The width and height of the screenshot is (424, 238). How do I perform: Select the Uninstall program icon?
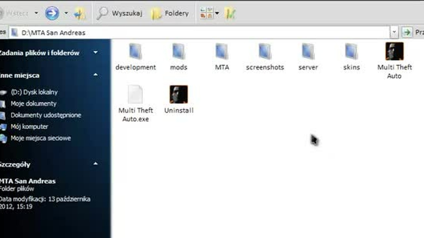coord(179,94)
